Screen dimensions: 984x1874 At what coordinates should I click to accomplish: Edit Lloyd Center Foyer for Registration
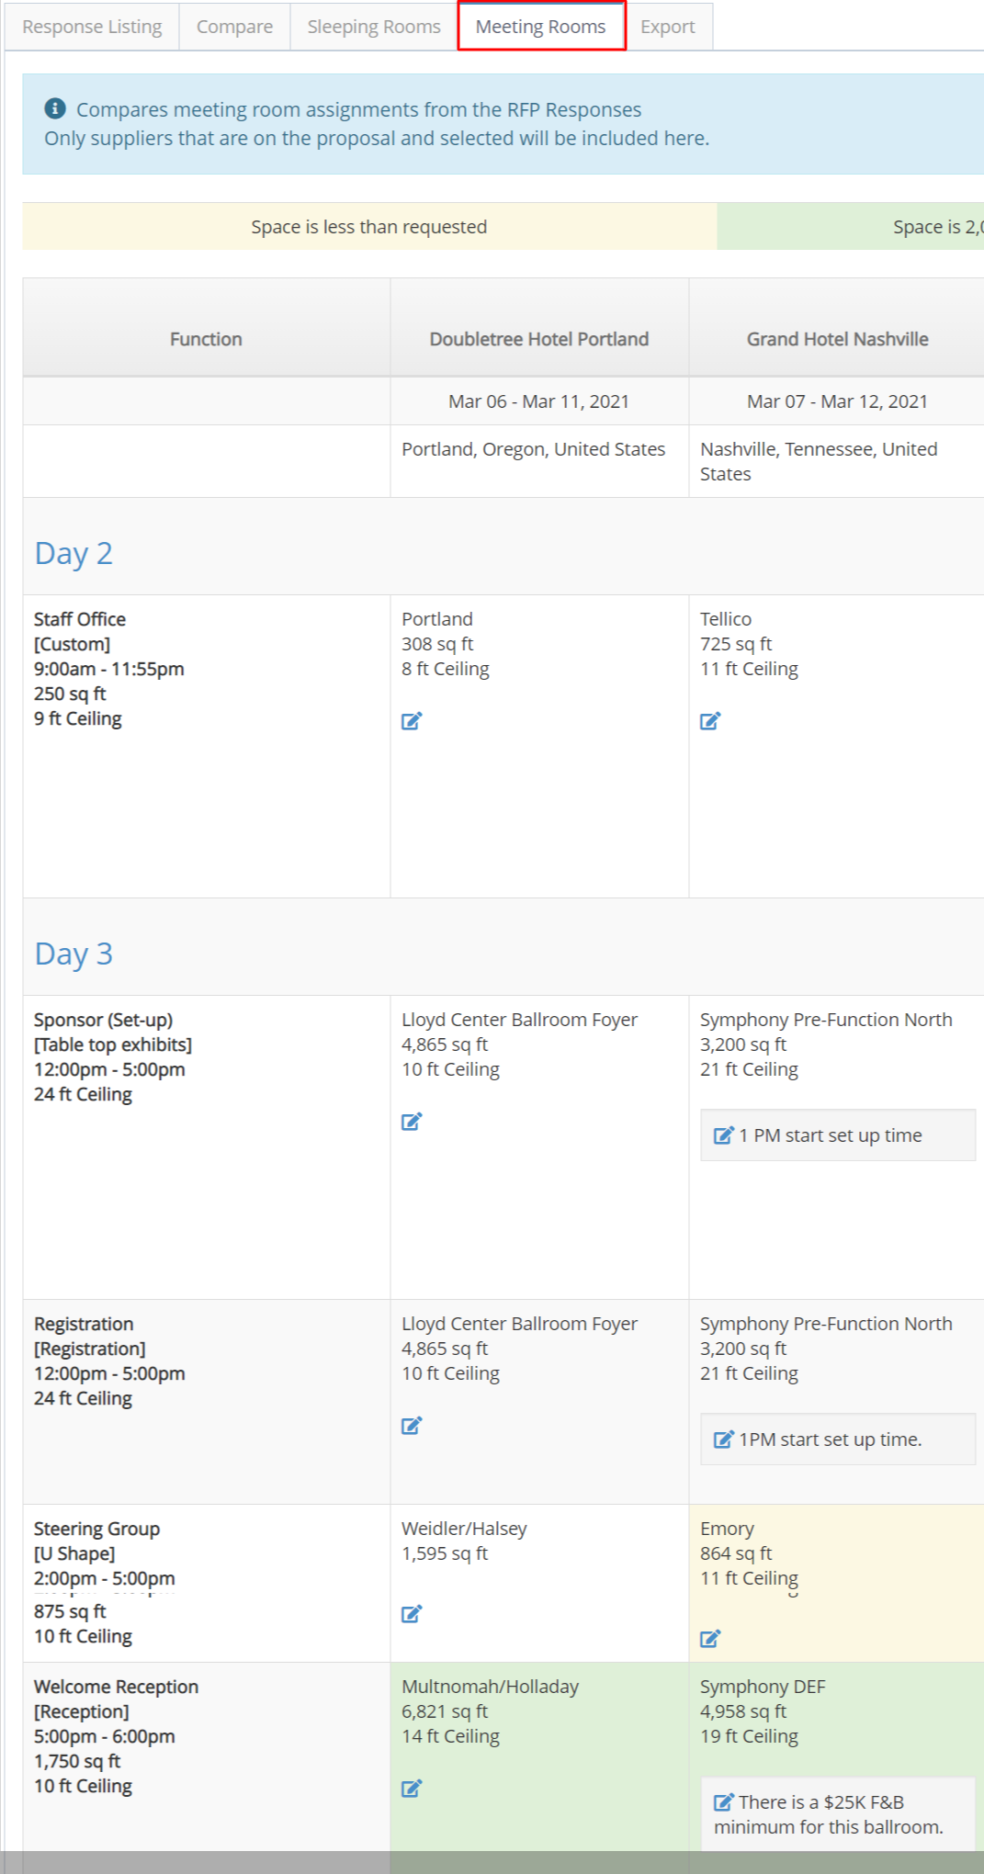tap(412, 1426)
